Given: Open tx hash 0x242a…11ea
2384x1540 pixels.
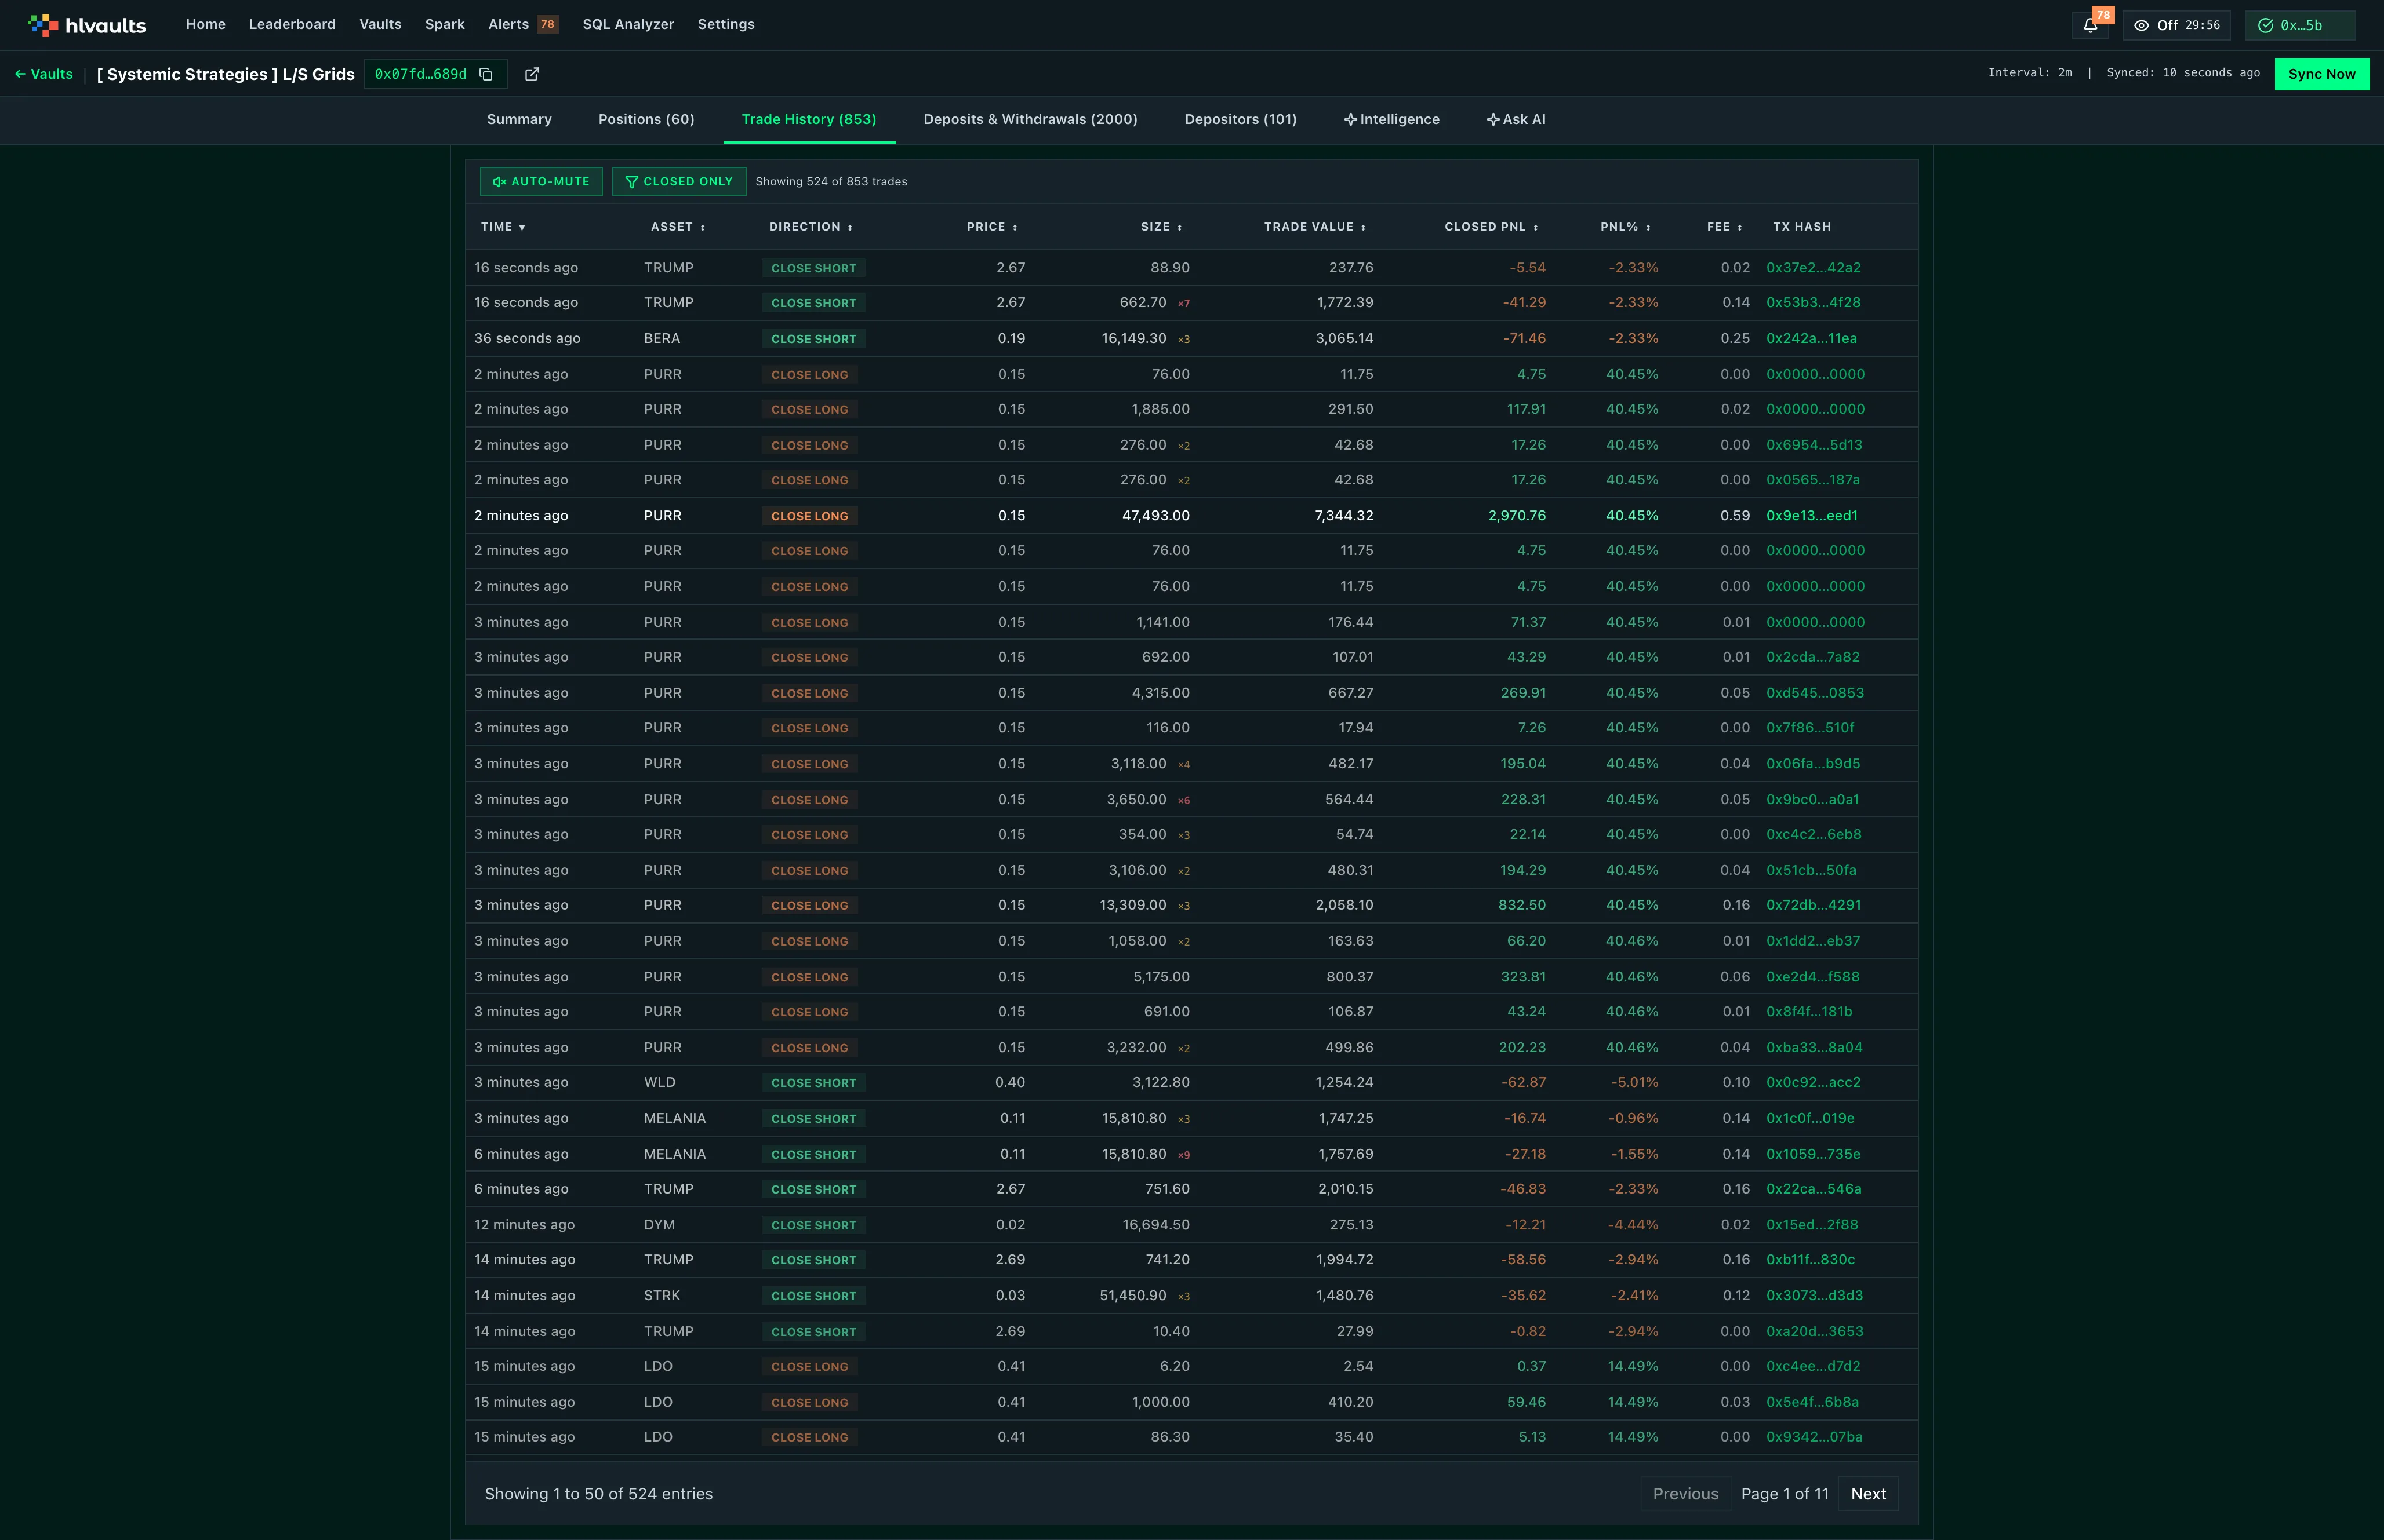Looking at the screenshot, I should coord(1812,339).
